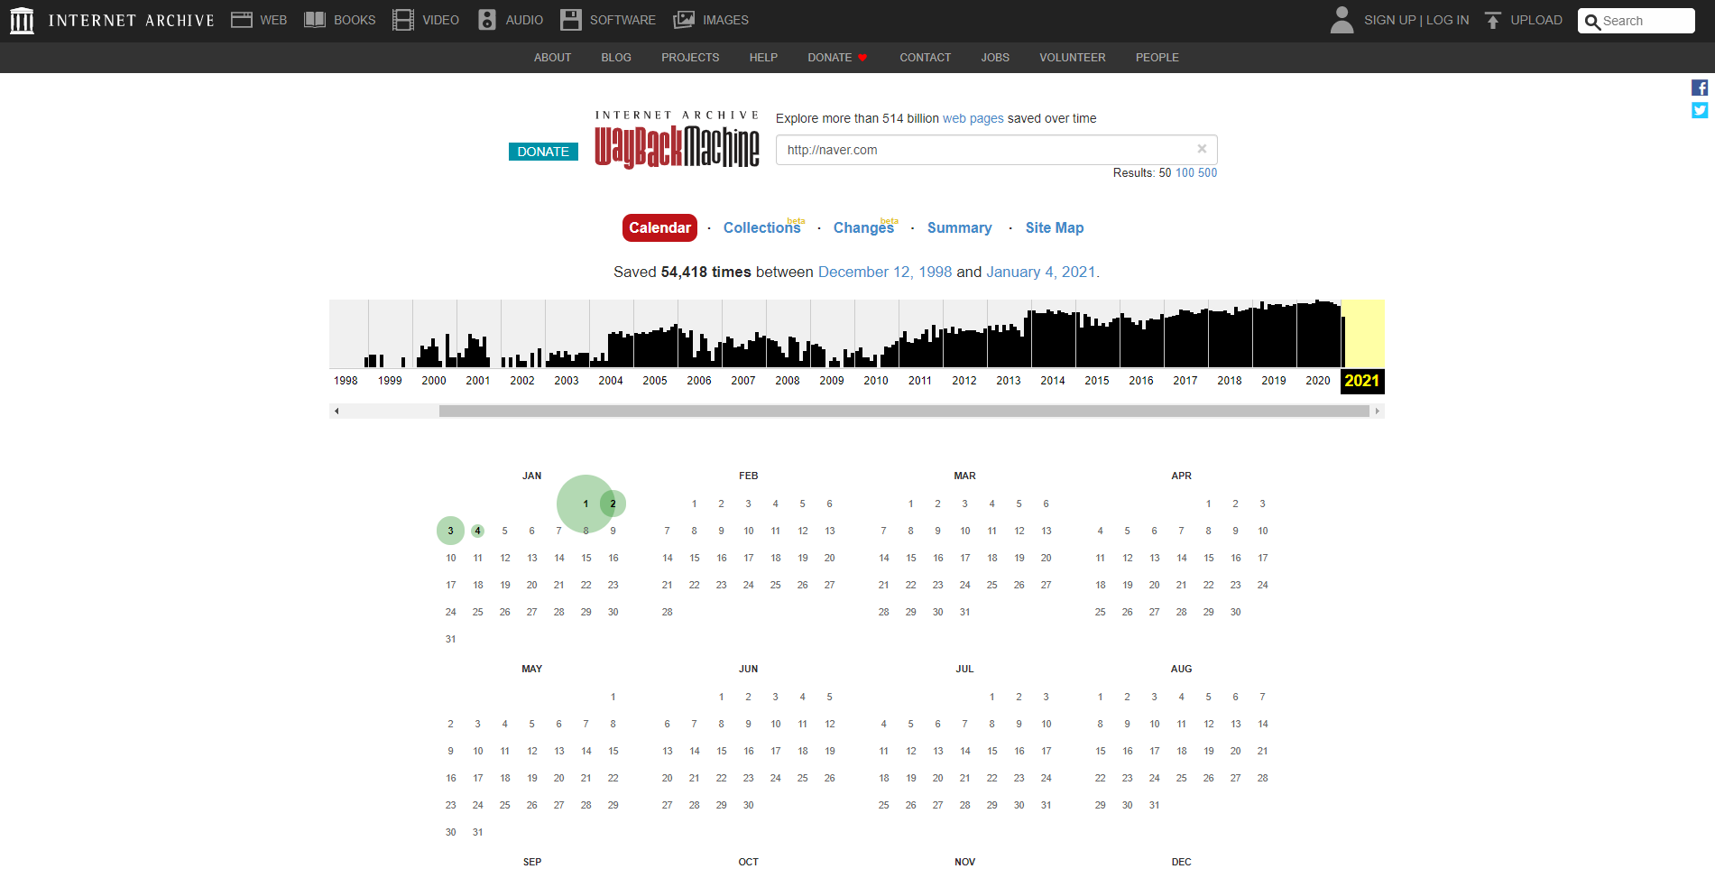1715x869 pixels.
Task: Click the Upload arrow icon
Action: tap(1493, 20)
